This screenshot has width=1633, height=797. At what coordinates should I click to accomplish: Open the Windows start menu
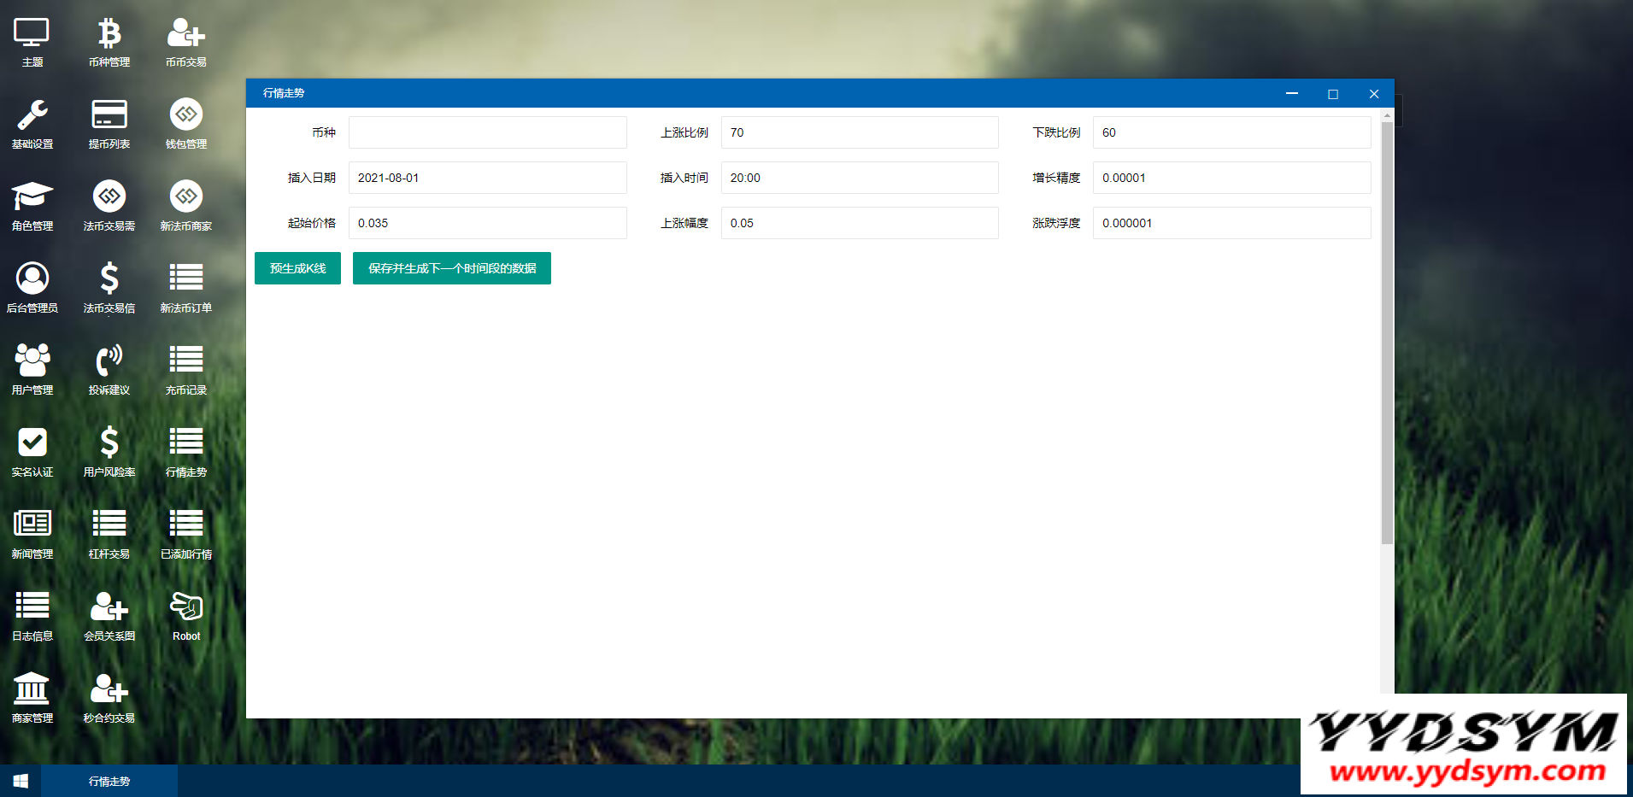tap(21, 782)
